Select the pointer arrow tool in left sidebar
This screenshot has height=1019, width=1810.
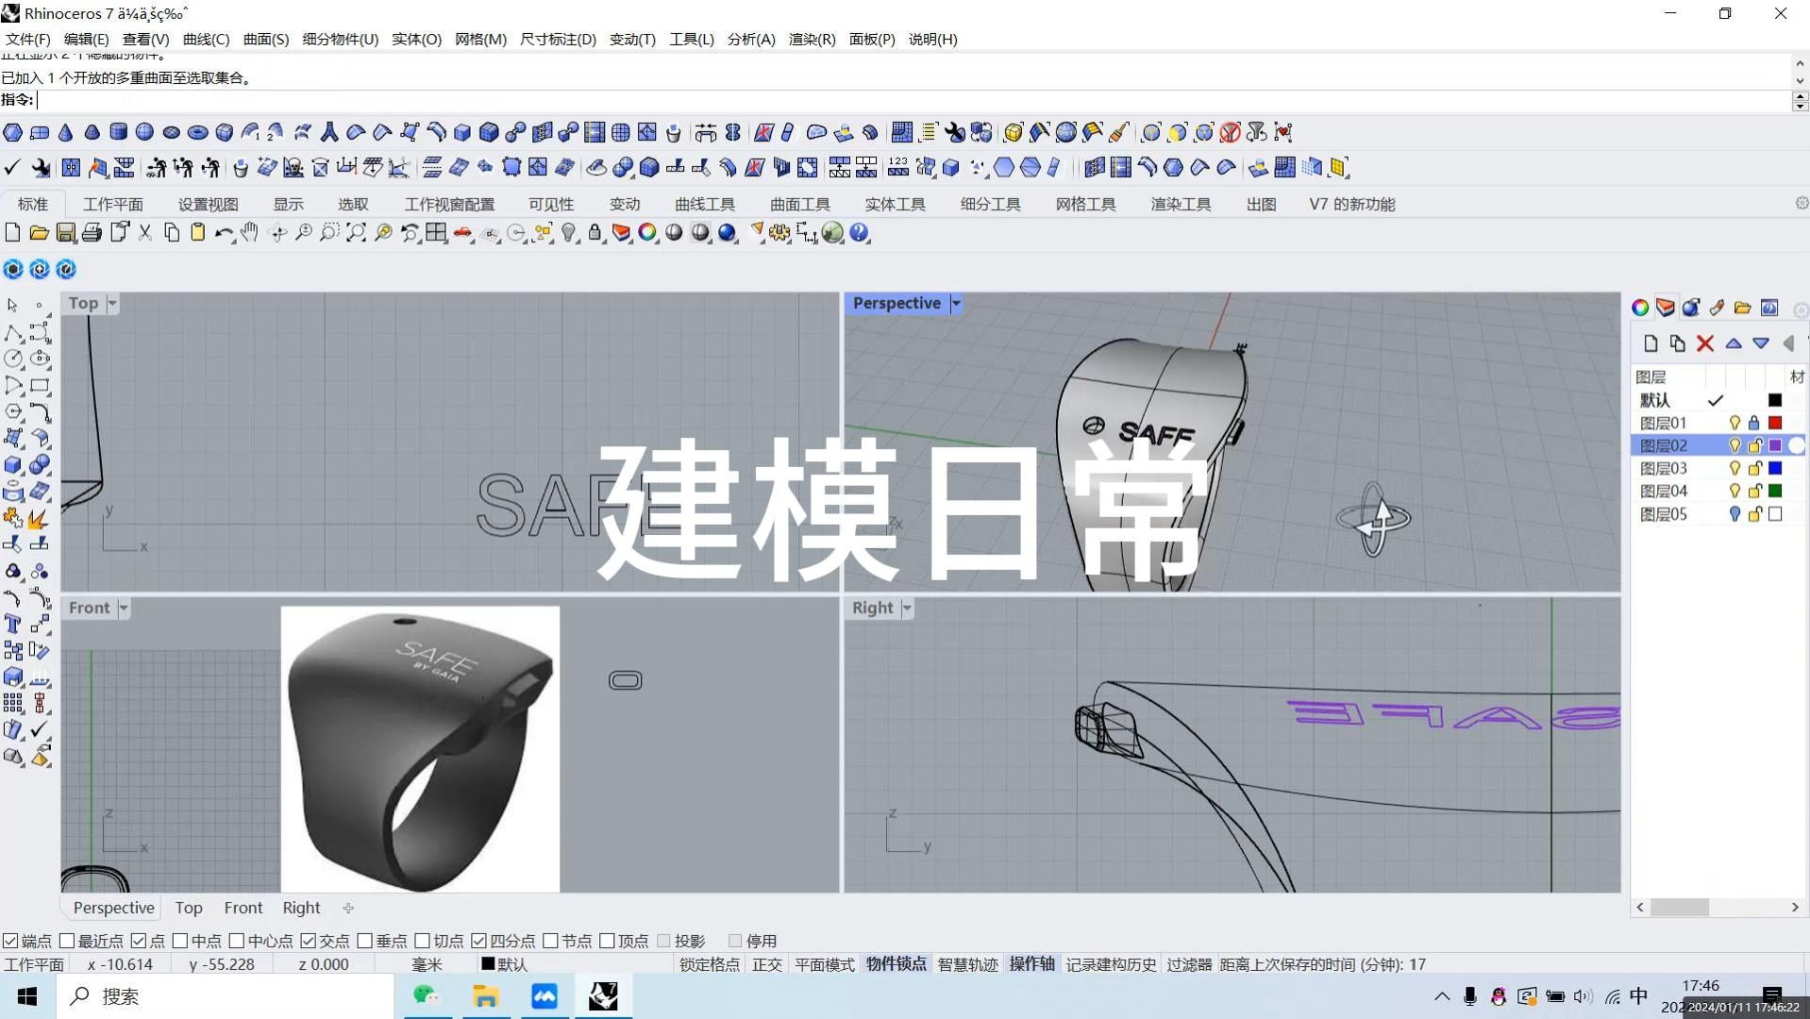[x=12, y=306]
